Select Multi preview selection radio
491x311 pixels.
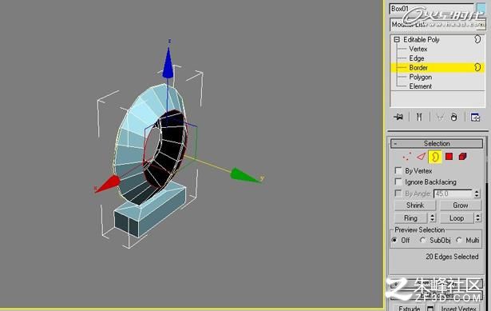point(459,240)
